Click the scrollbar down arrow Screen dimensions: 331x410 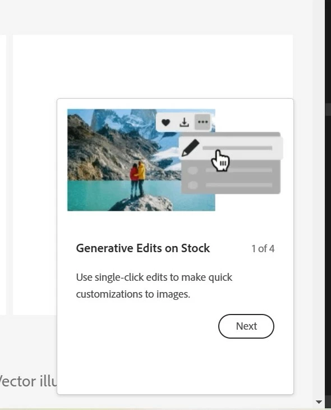(319, 402)
